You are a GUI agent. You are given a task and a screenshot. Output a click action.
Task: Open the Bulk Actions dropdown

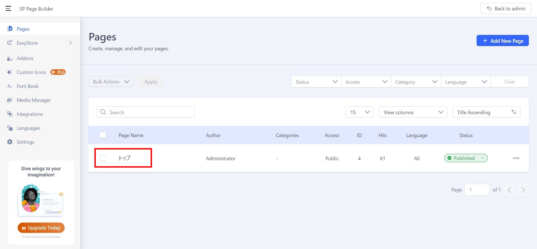[x=111, y=82]
